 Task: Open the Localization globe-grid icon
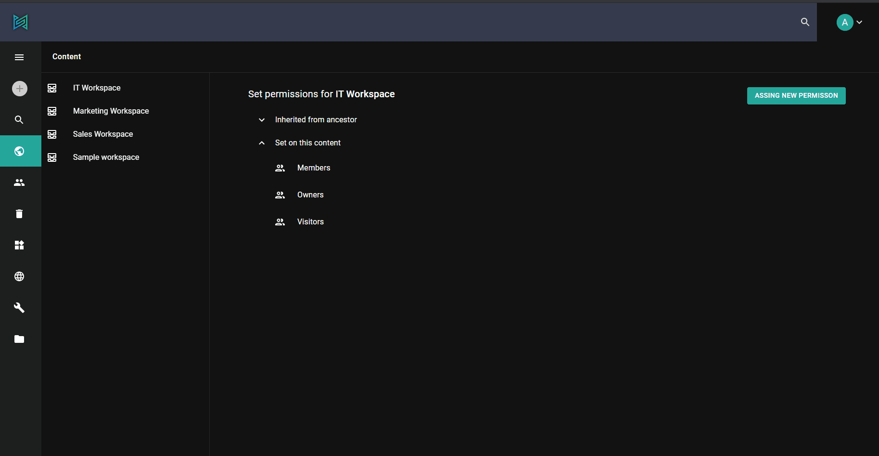pyautogui.click(x=19, y=276)
